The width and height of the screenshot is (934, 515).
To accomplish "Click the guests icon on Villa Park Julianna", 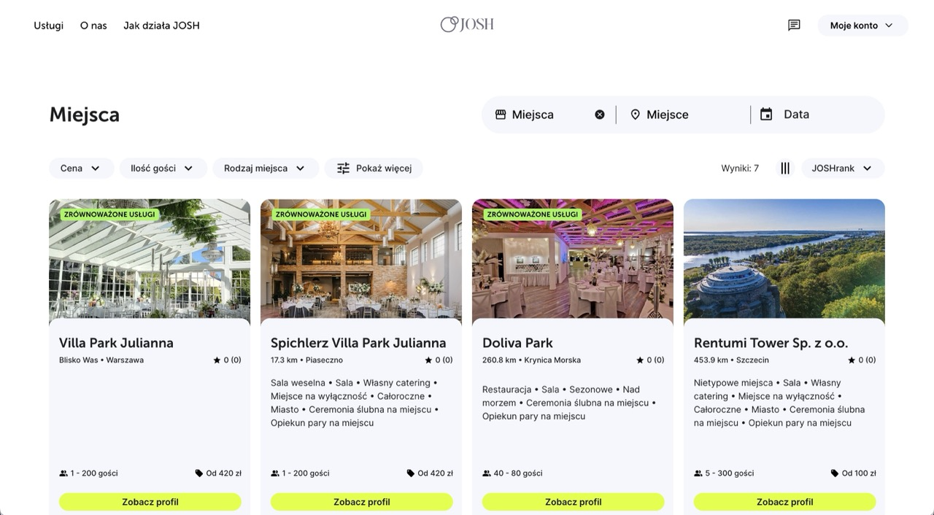I will point(63,473).
